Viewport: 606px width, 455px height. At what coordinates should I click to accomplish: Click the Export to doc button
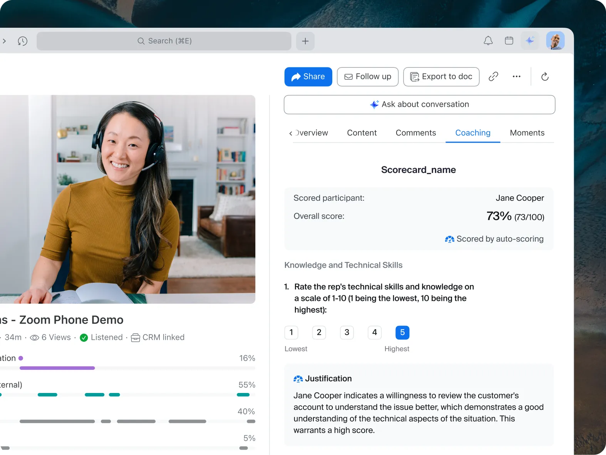(441, 77)
